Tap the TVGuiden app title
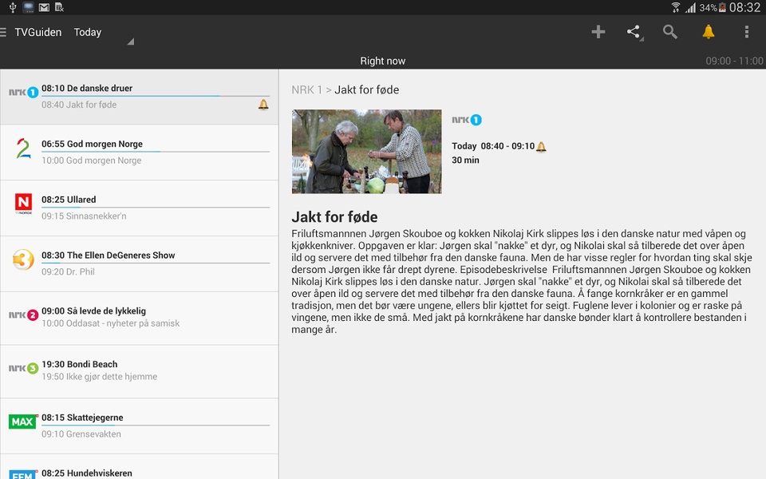The width and height of the screenshot is (766, 479). (x=38, y=32)
